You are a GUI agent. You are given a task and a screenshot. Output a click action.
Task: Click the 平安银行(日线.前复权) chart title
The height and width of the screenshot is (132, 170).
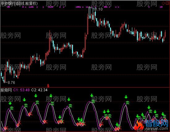click(x=19, y=3)
